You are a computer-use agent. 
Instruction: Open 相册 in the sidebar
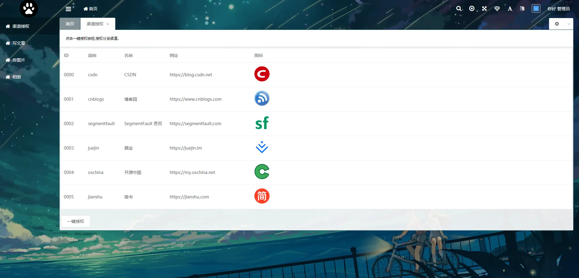point(30,77)
